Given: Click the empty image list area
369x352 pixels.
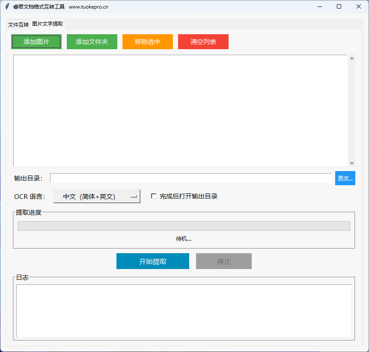Looking at the screenshot, I should coord(180,110).
